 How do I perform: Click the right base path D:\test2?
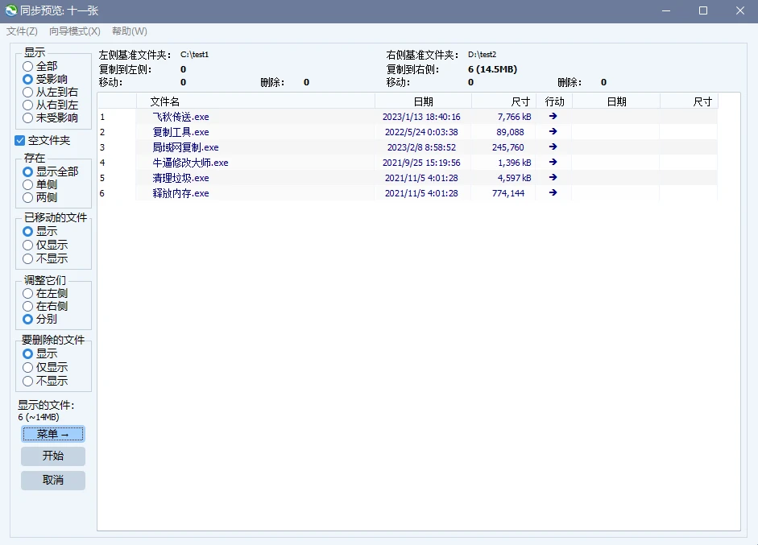[482, 55]
